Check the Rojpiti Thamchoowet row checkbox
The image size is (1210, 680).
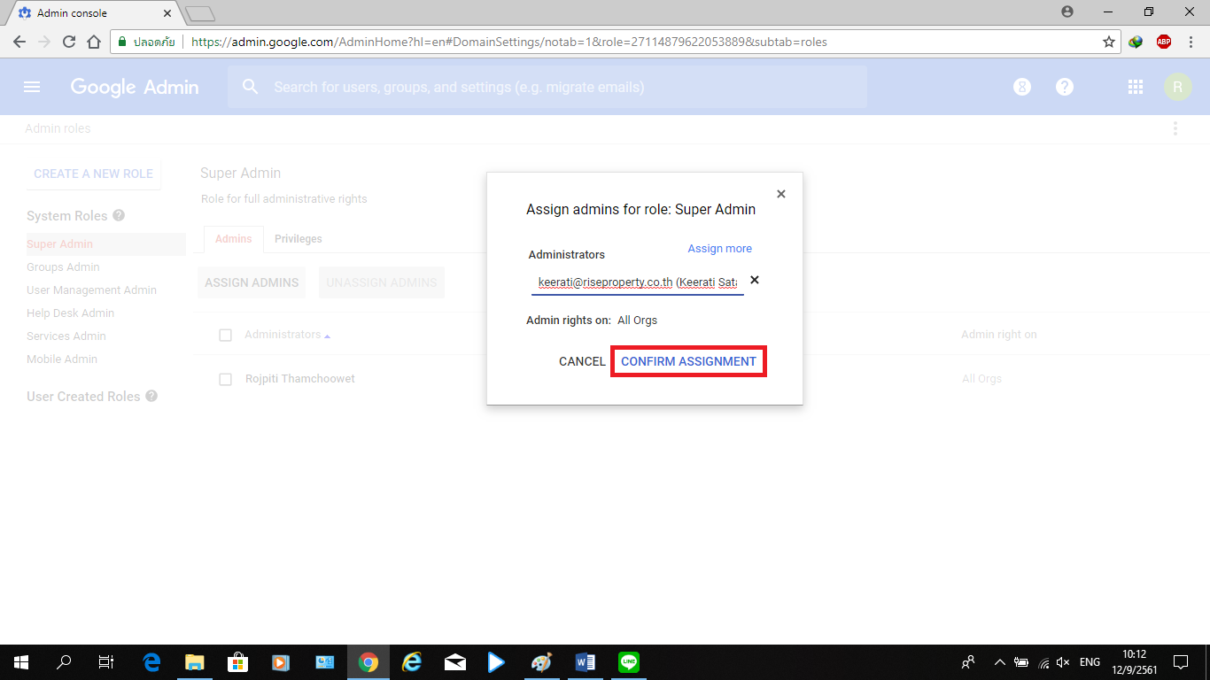[x=225, y=379]
